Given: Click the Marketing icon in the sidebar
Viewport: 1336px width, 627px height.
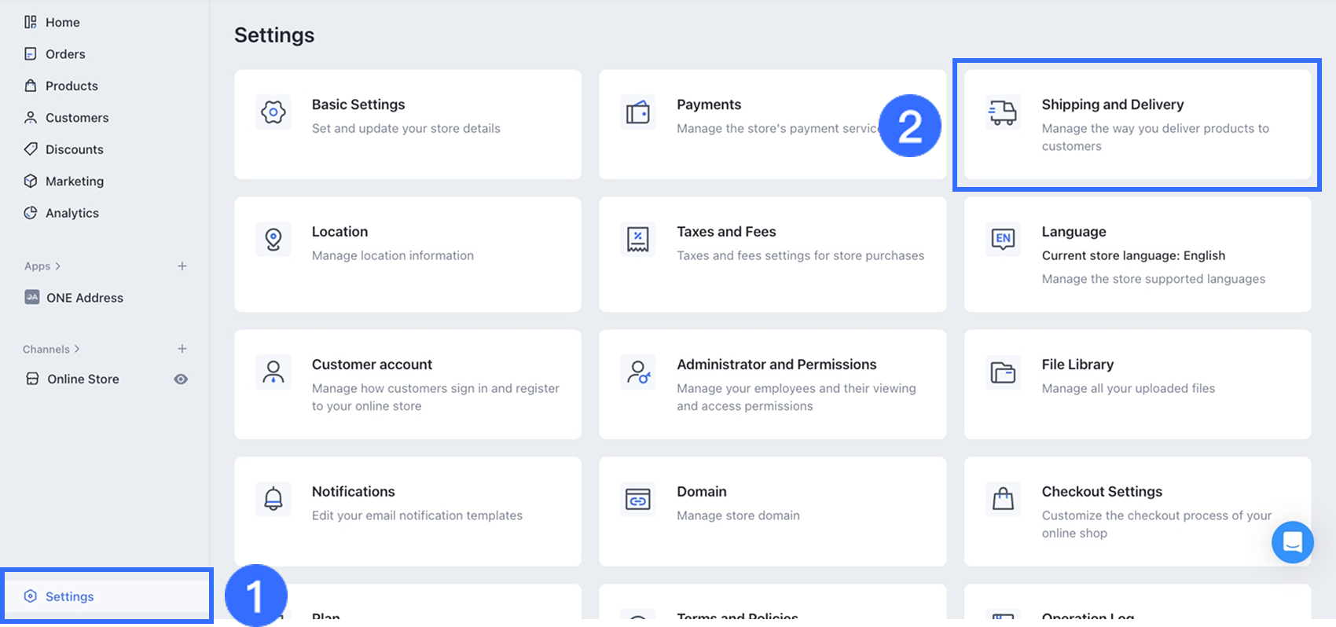Looking at the screenshot, I should click(x=31, y=181).
